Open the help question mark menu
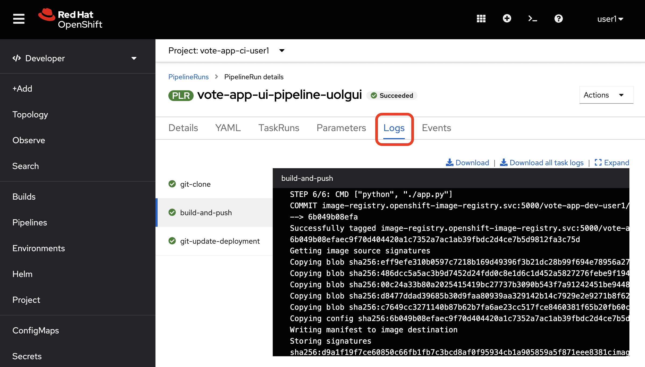 [x=558, y=19]
